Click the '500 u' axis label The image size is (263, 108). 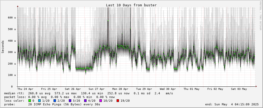coord(12,29)
